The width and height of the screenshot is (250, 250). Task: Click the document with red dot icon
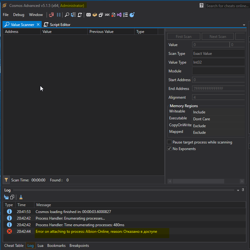tap(113, 15)
